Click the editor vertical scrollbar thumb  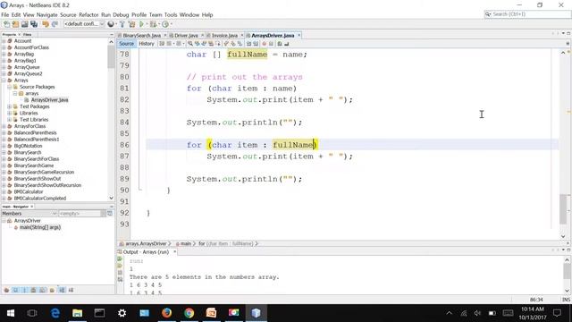click(563, 208)
